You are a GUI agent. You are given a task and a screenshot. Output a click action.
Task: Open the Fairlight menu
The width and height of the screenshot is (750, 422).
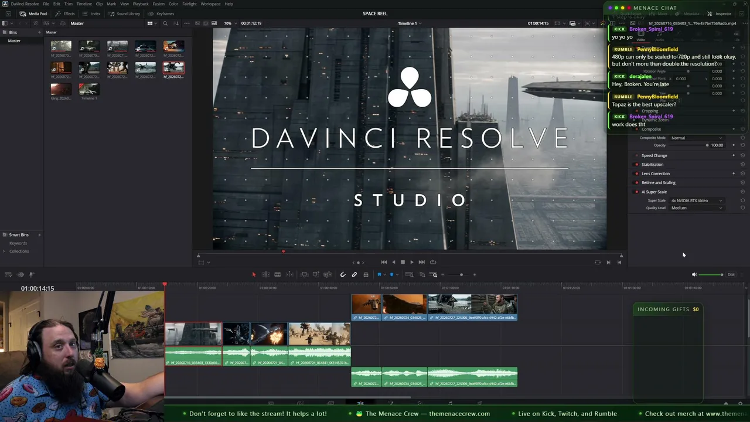pyautogui.click(x=189, y=4)
